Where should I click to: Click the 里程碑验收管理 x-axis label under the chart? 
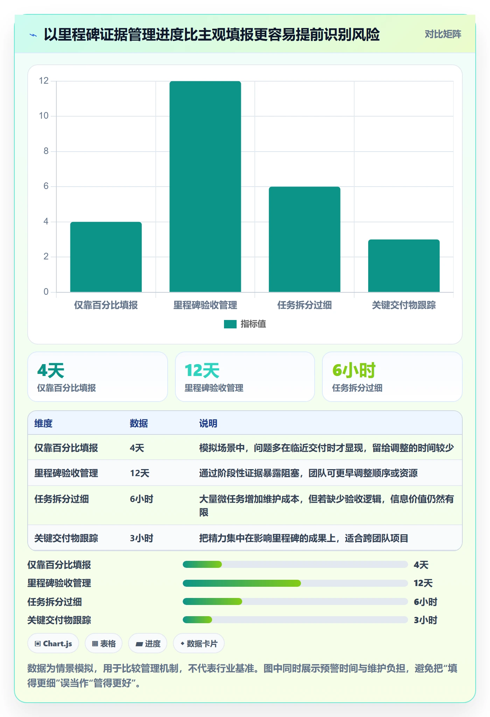205,305
